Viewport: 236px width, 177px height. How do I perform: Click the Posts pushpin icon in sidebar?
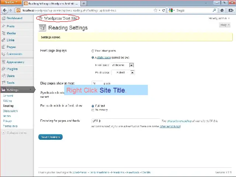pos(3,26)
